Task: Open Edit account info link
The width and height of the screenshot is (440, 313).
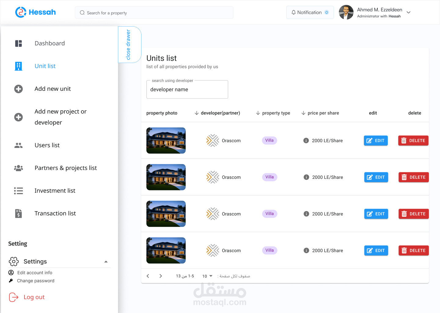Action: click(35, 273)
